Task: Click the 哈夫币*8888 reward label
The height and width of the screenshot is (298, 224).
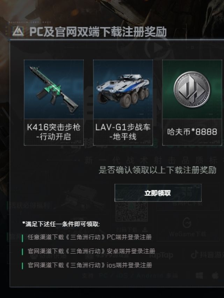Action: [192, 132]
